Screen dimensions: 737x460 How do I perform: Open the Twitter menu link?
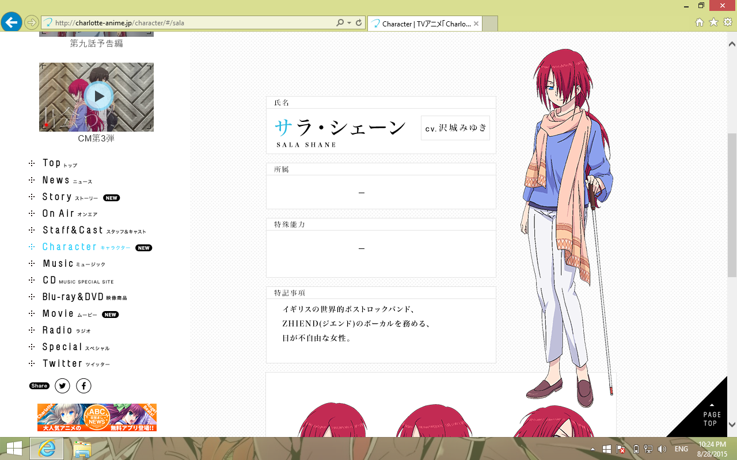click(x=76, y=364)
